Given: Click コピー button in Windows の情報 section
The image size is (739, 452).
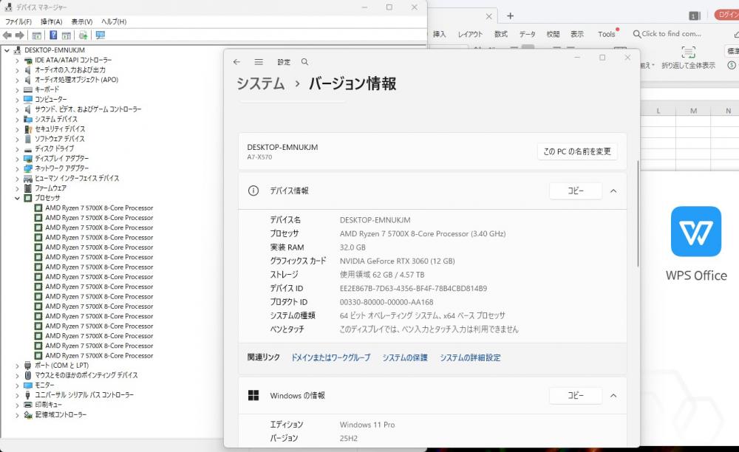Looking at the screenshot, I should pos(576,396).
